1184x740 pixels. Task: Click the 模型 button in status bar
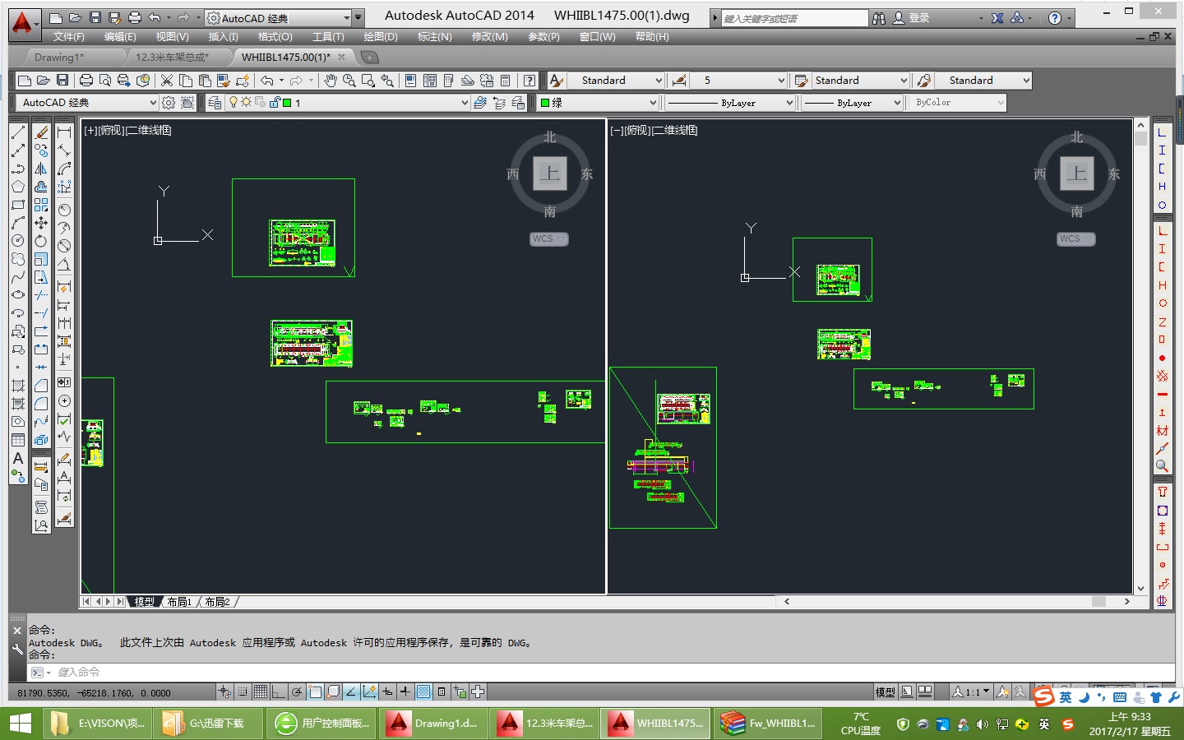885,691
